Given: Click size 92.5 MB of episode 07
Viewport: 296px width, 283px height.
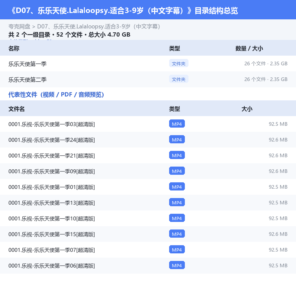Looking at the screenshot, I should click(278, 249).
